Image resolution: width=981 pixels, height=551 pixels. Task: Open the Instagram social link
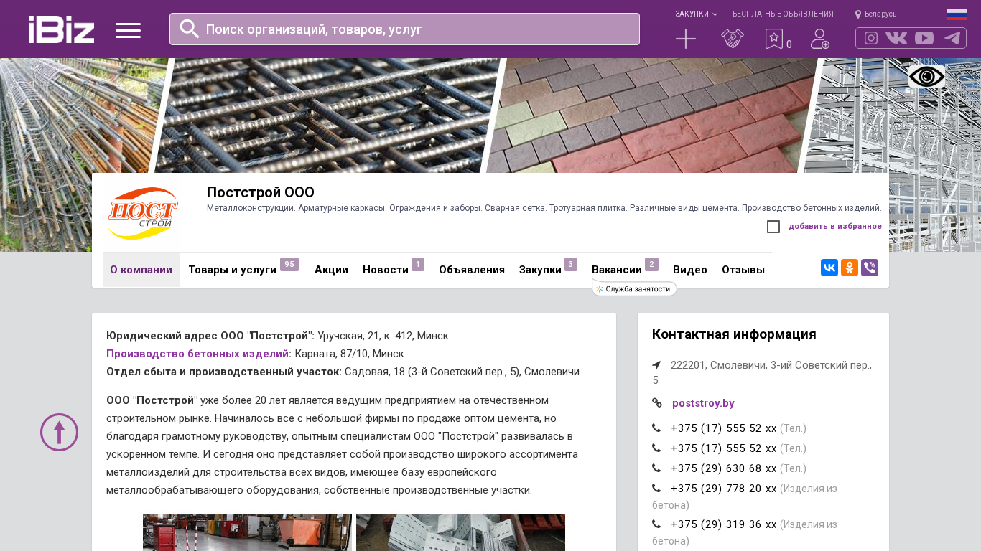[871, 38]
